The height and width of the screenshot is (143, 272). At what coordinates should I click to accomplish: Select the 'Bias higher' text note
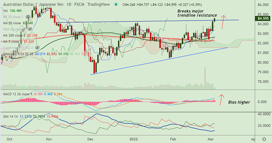tap(239, 102)
